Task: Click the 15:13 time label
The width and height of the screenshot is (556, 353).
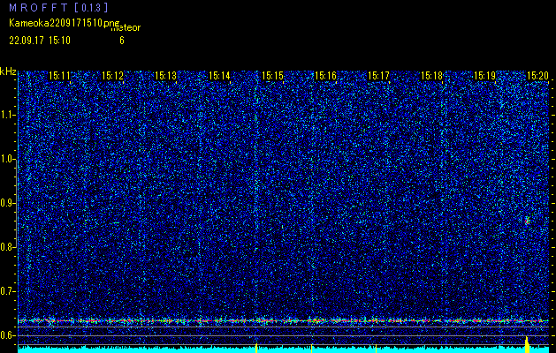Action: (x=165, y=75)
